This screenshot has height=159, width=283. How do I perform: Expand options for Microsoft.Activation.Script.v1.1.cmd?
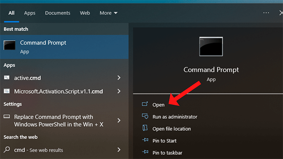tap(119, 91)
